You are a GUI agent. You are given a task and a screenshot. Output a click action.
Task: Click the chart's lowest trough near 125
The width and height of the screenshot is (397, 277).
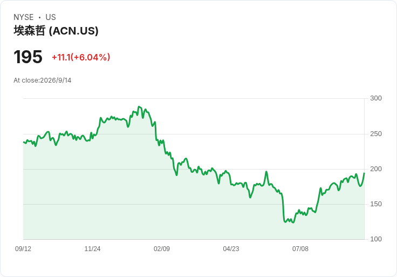(x=285, y=222)
